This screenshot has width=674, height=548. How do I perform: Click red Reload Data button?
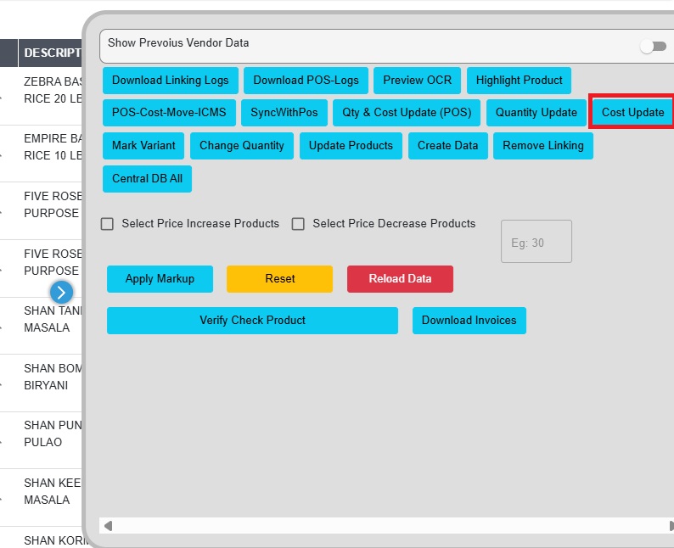[x=400, y=279]
